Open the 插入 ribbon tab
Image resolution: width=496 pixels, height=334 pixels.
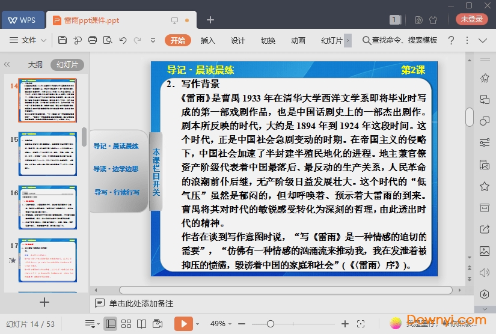pos(207,40)
